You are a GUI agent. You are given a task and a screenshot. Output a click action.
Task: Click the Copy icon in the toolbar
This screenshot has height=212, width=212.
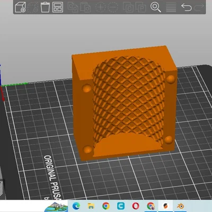click(x=73, y=7)
